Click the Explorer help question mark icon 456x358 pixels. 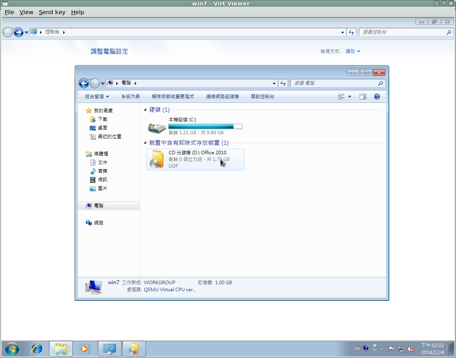(x=377, y=96)
